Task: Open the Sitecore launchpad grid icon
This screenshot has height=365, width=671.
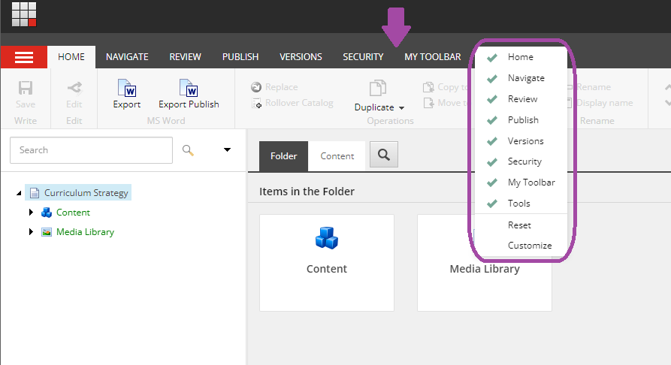Action: tap(24, 14)
